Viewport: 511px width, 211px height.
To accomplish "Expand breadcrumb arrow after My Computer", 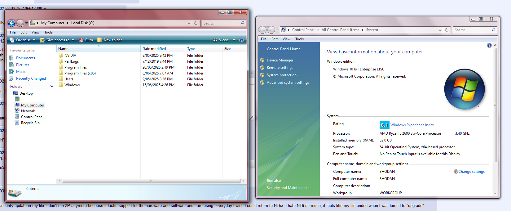I will [x=68, y=23].
